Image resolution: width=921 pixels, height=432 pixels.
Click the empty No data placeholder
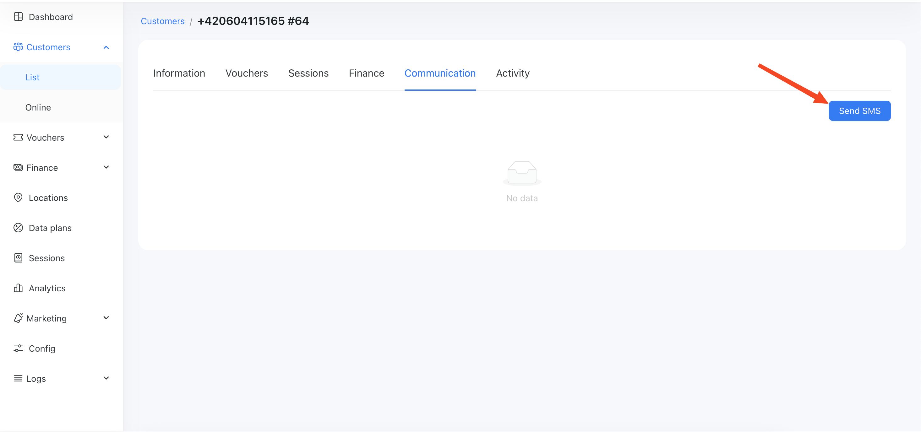(x=522, y=181)
